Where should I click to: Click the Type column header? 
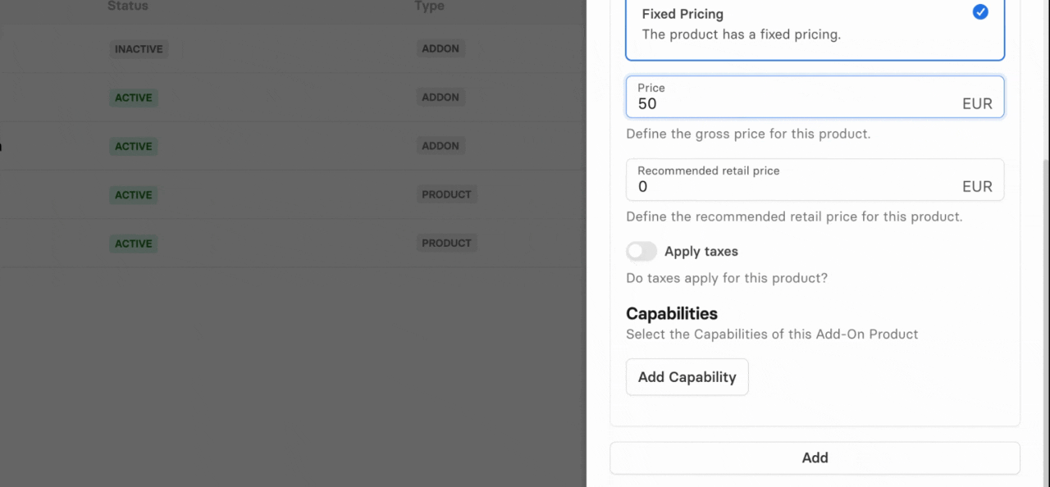point(429,7)
